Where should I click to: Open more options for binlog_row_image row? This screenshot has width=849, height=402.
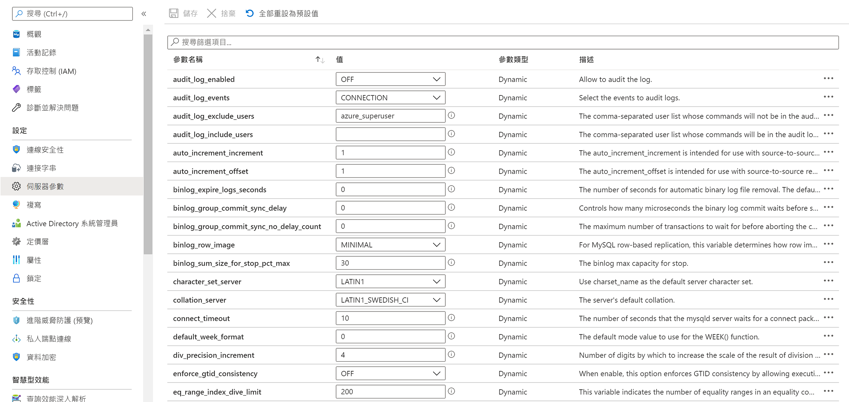[828, 244]
